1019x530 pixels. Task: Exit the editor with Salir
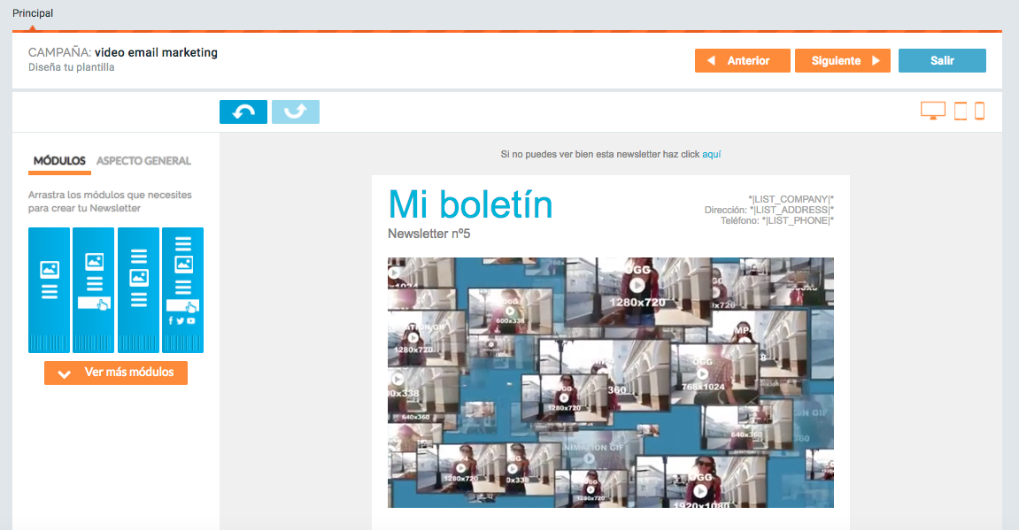click(x=942, y=61)
